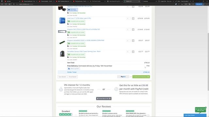209x117 pixels.
Task: Open the GameMax Centauri case thumbnail
Action: 62,54
